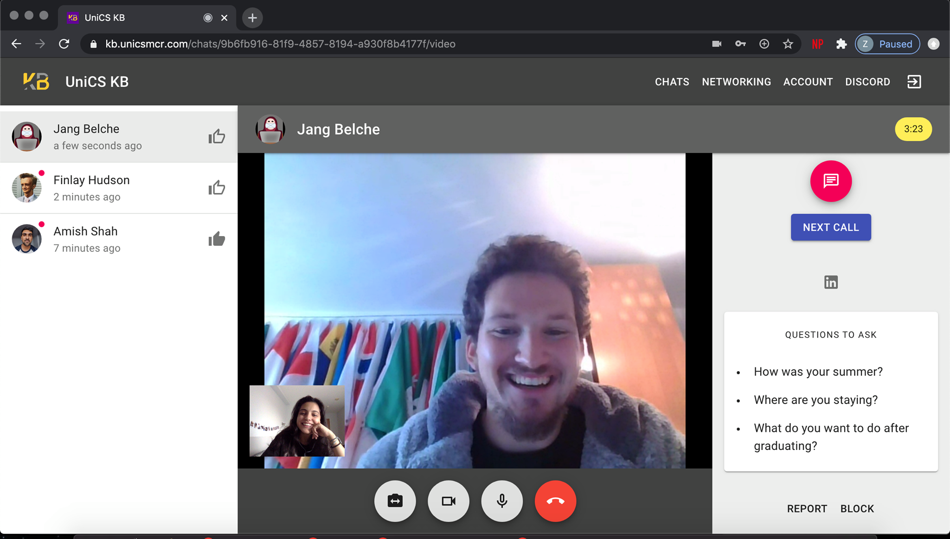Toggle video camera off
The image size is (950, 539).
pyautogui.click(x=448, y=501)
